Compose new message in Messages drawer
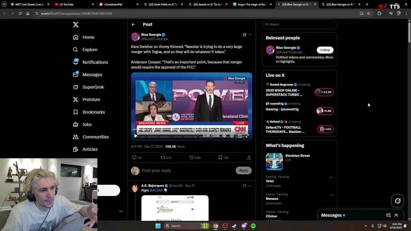411x231 pixels. (389, 215)
